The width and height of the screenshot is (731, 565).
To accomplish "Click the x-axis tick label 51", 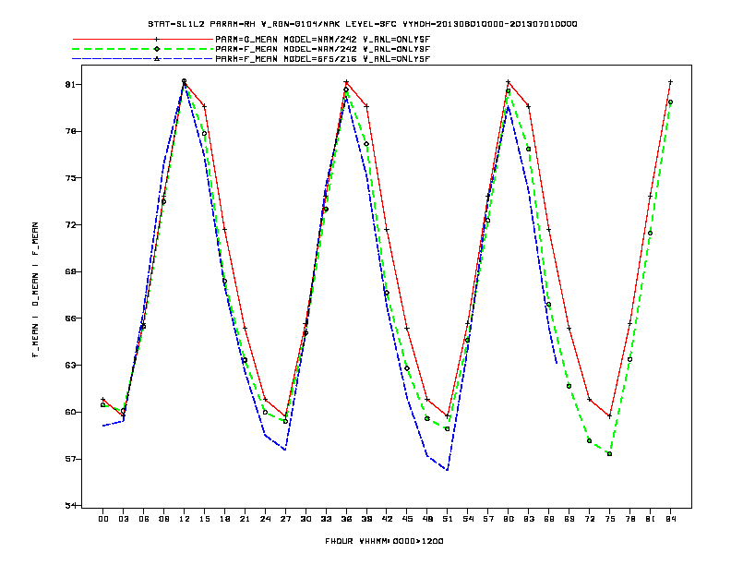I will [x=448, y=519].
